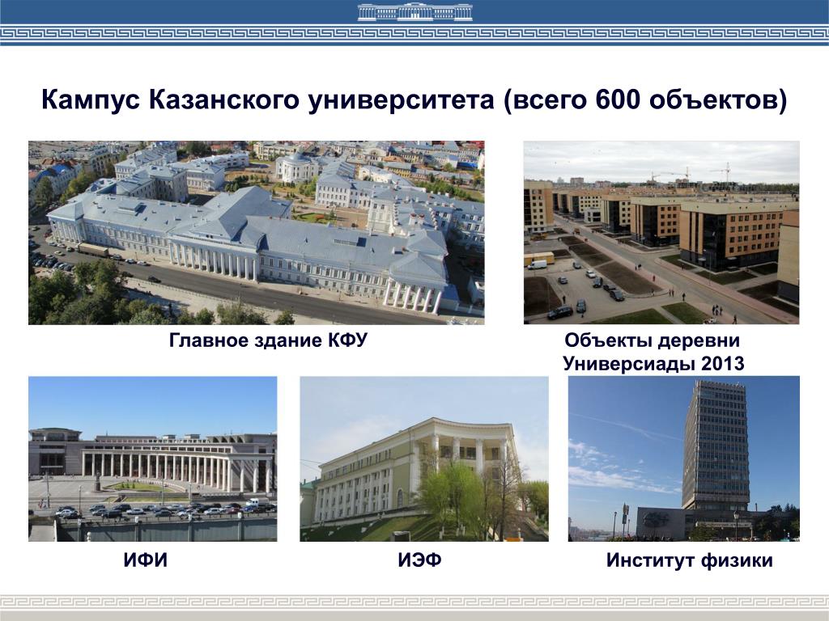Click the 'ИЭФ' caption

point(420,560)
